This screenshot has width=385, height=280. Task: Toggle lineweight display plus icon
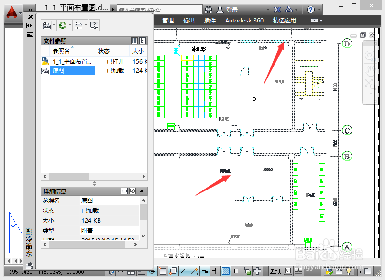pyautogui.click(x=215, y=271)
